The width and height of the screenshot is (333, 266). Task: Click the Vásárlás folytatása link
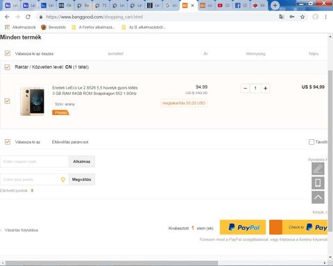point(21,230)
